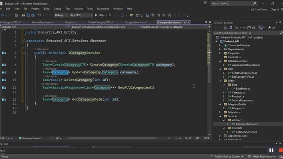Click '1 reference' CodeLens above UpdateCategory

point(50,69)
